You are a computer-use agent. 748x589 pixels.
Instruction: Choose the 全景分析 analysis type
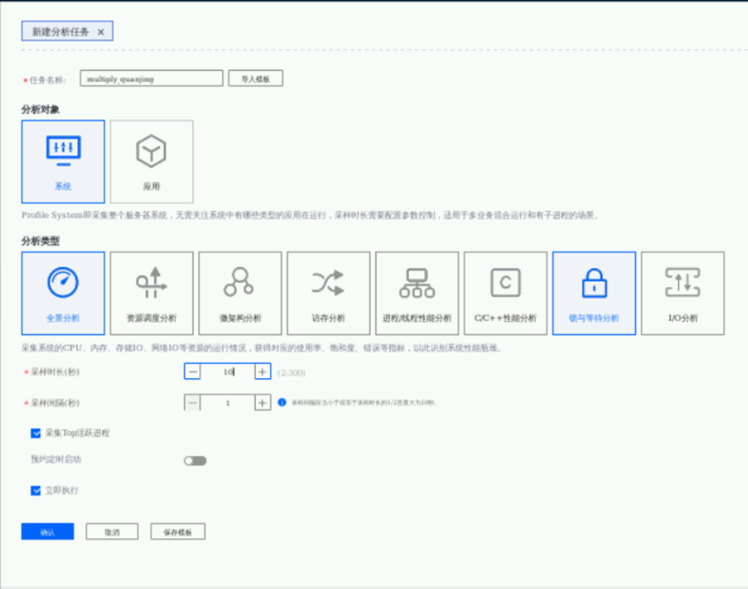[x=63, y=293]
